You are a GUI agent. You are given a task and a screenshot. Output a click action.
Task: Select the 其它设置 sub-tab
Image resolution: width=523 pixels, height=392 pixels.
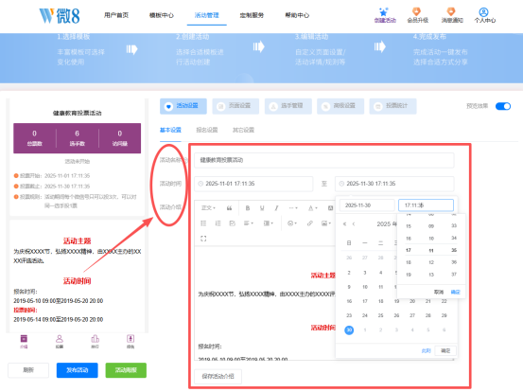(x=243, y=130)
